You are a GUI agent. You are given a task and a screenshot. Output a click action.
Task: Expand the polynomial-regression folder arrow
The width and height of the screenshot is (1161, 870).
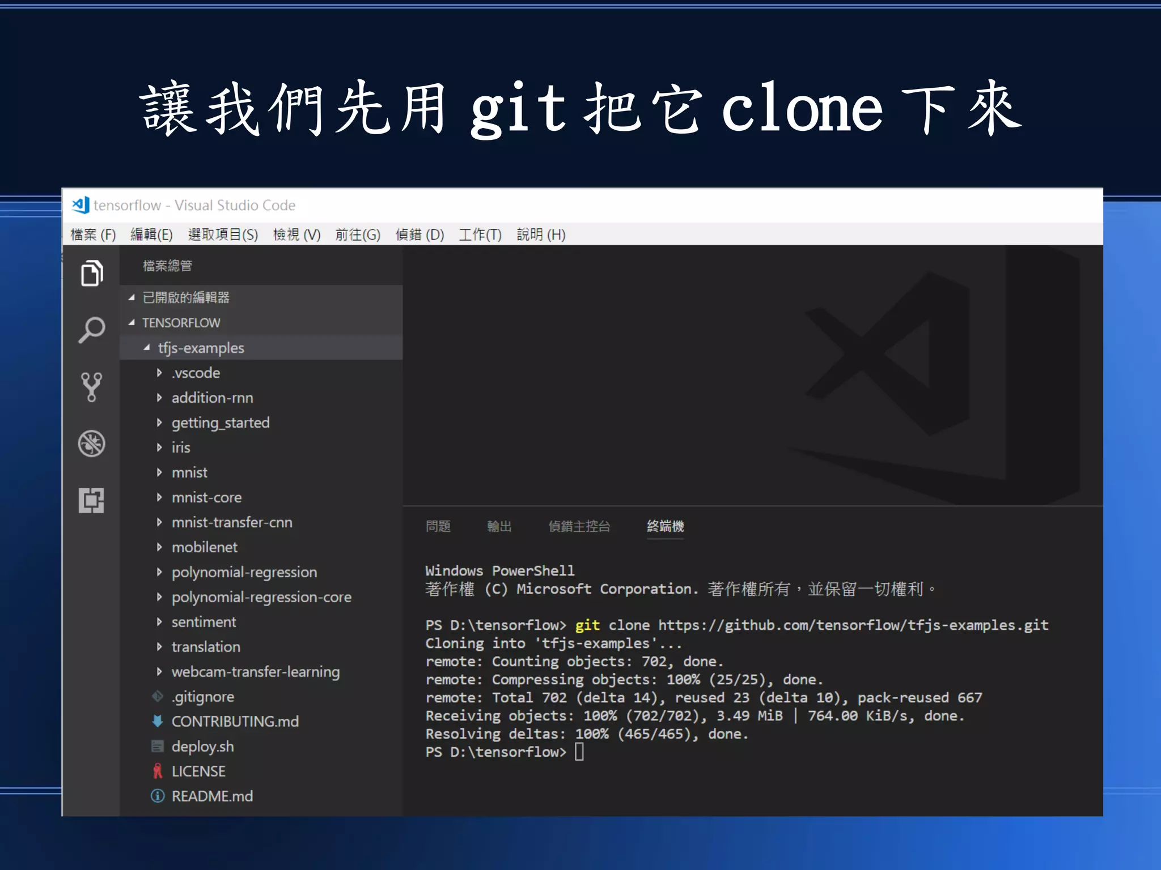[x=159, y=572]
